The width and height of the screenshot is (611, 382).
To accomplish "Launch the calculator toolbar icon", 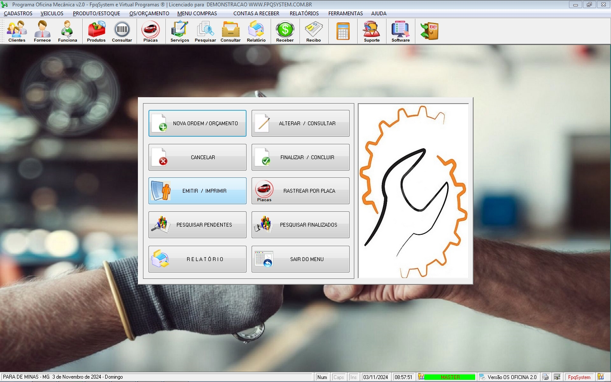I will pos(343,31).
